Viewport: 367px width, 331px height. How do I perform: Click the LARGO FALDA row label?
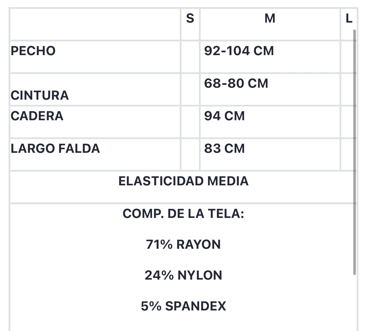pos(55,149)
